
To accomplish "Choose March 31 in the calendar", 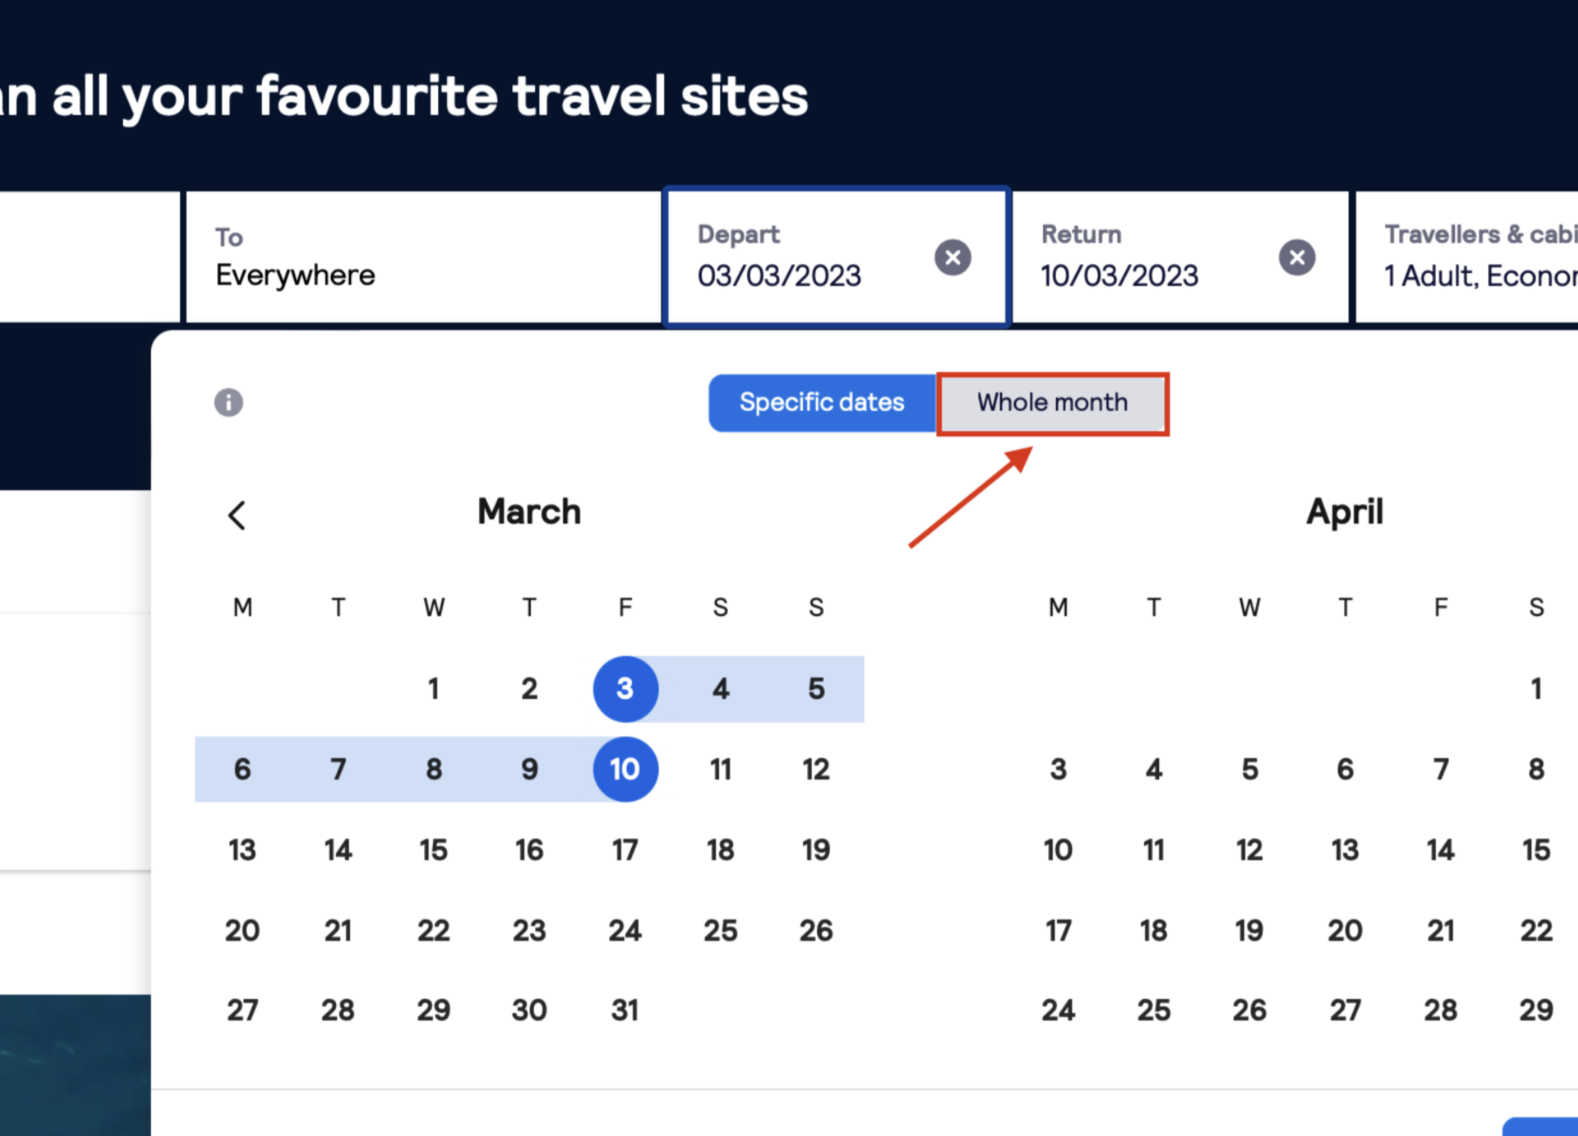I will click(x=625, y=1010).
